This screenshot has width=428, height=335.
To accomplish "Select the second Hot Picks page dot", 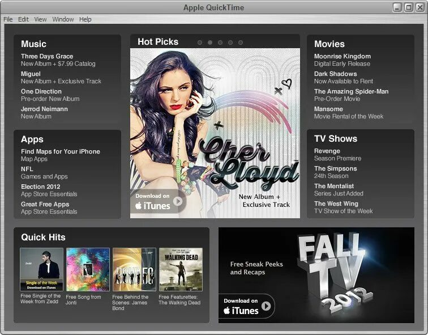I will pos(210,43).
